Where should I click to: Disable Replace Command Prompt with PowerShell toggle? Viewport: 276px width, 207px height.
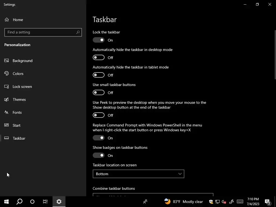click(99, 138)
